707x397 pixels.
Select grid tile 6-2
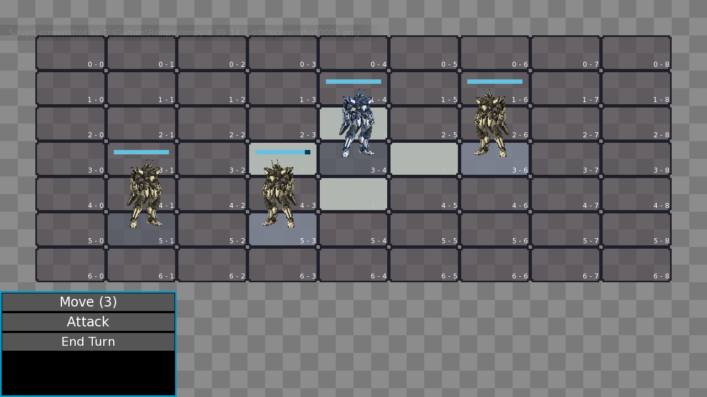(x=212, y=265)
